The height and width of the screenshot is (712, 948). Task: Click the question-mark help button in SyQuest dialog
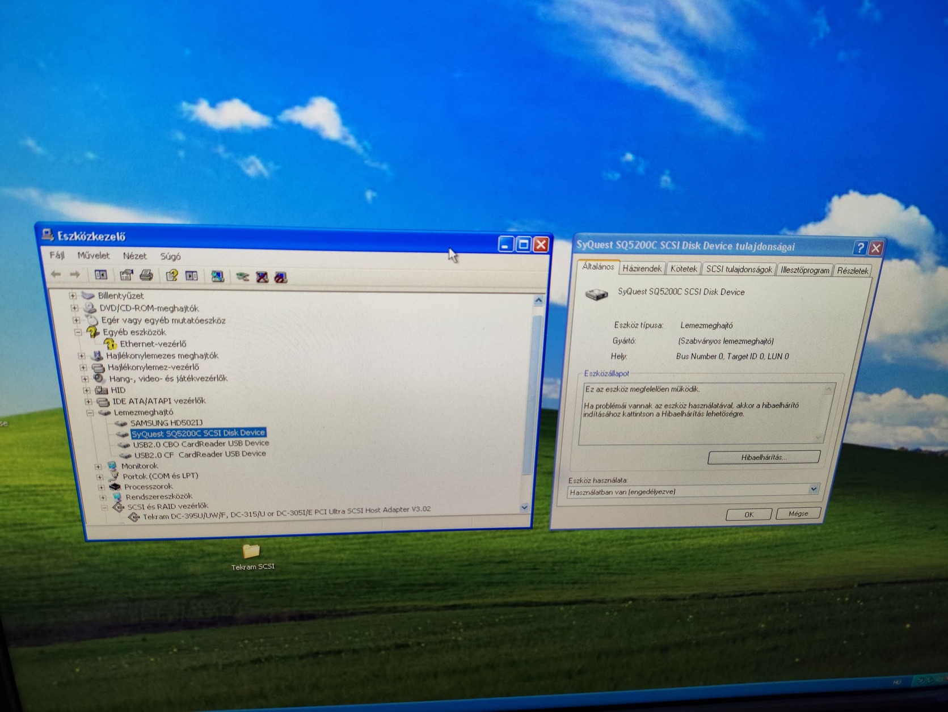point(860,247)
